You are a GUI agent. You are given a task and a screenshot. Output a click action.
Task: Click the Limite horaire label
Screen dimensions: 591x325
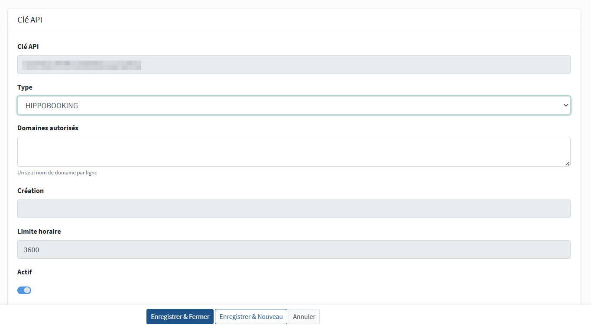39,232
